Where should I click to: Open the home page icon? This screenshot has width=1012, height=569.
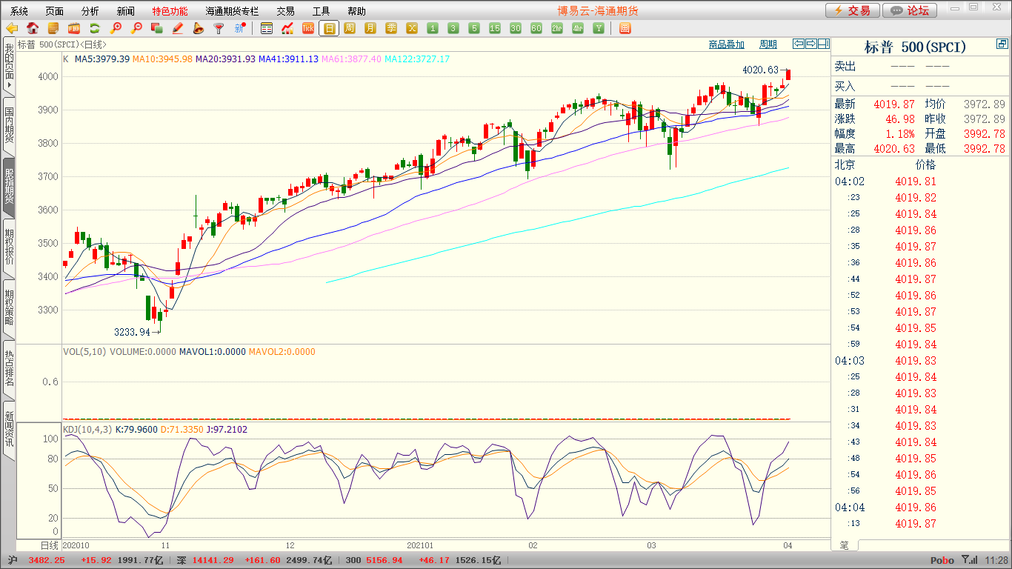pos(33,28)
